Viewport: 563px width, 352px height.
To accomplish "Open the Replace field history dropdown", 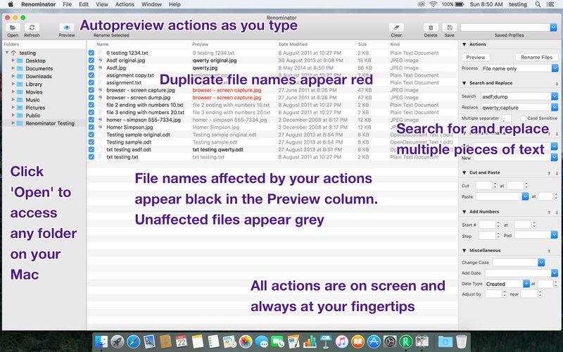I will (x=555, y=107).
